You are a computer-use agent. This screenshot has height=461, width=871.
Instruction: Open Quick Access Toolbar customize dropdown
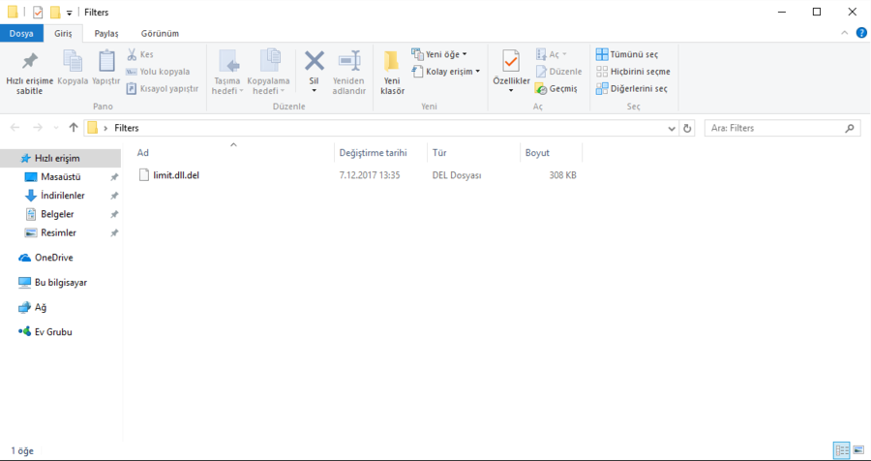[x=69, y=13]
